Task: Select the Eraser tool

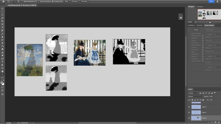Action: pos(2,43)
